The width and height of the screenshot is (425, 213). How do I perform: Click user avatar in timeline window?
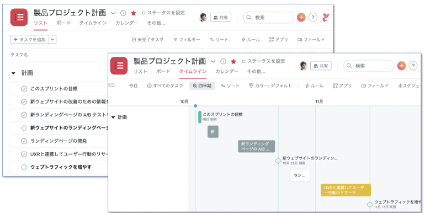[x=303, y=66]
